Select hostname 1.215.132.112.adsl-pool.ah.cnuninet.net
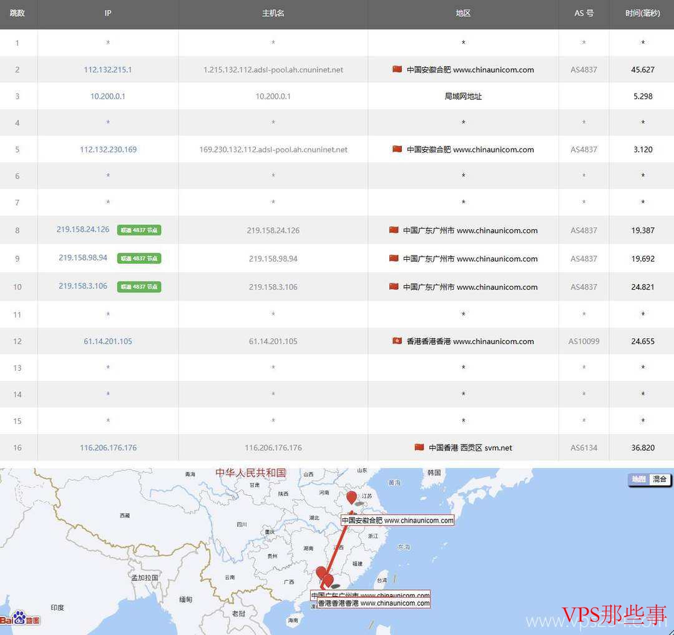Viewport: 674px width, 635px height. click(273, 70)
